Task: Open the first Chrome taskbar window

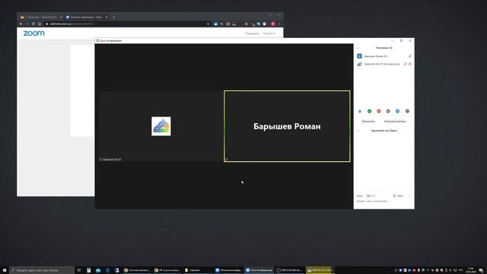Action: 137,270
